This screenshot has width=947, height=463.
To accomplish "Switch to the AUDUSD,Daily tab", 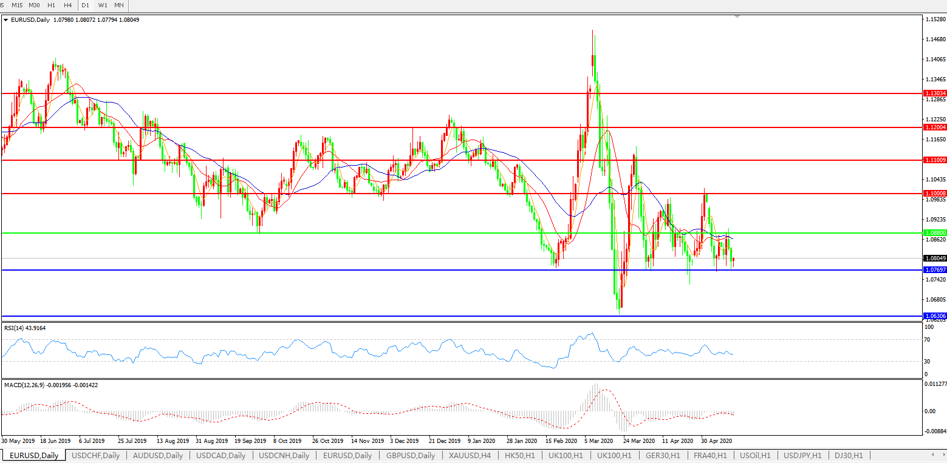I will tap(157, 455).
